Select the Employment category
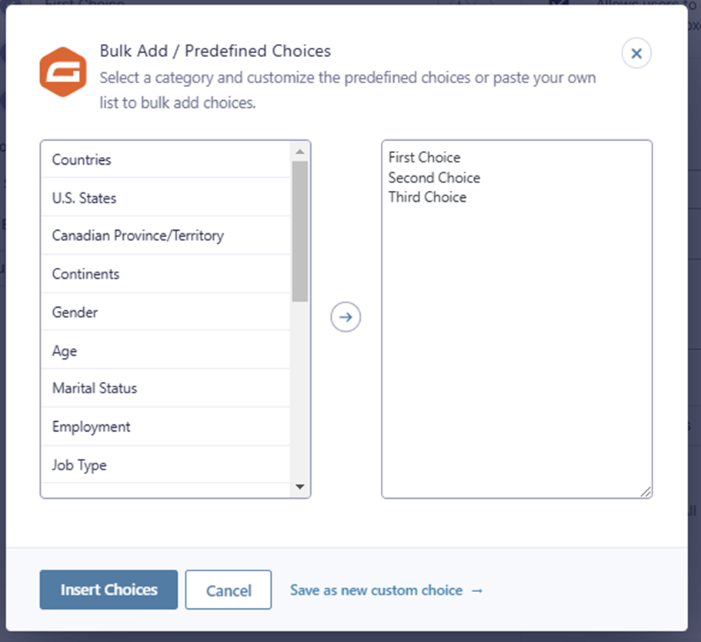This screenshot has width=701, height=642. [x=91, y=426]
